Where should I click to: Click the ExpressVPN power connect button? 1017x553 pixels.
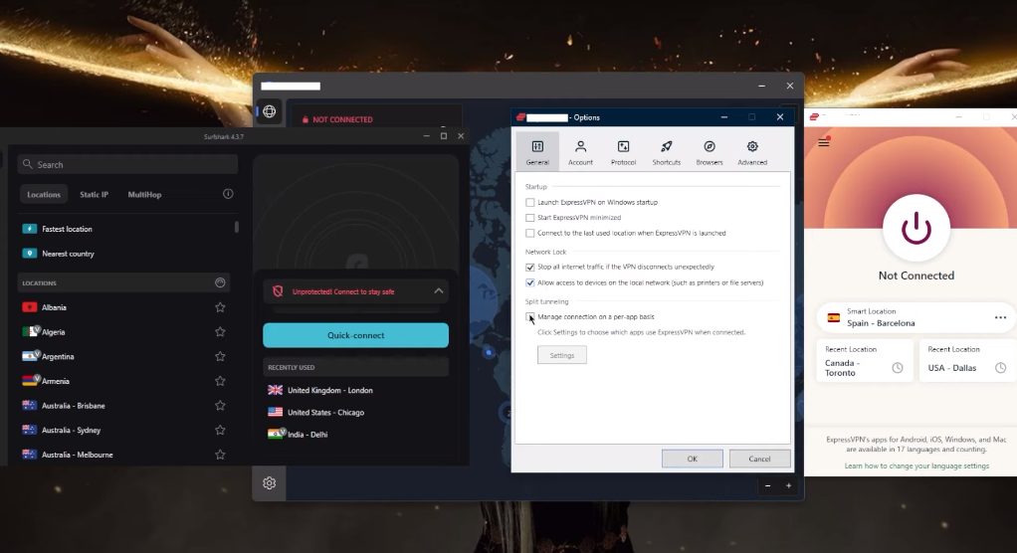click(x=915, y=228)
